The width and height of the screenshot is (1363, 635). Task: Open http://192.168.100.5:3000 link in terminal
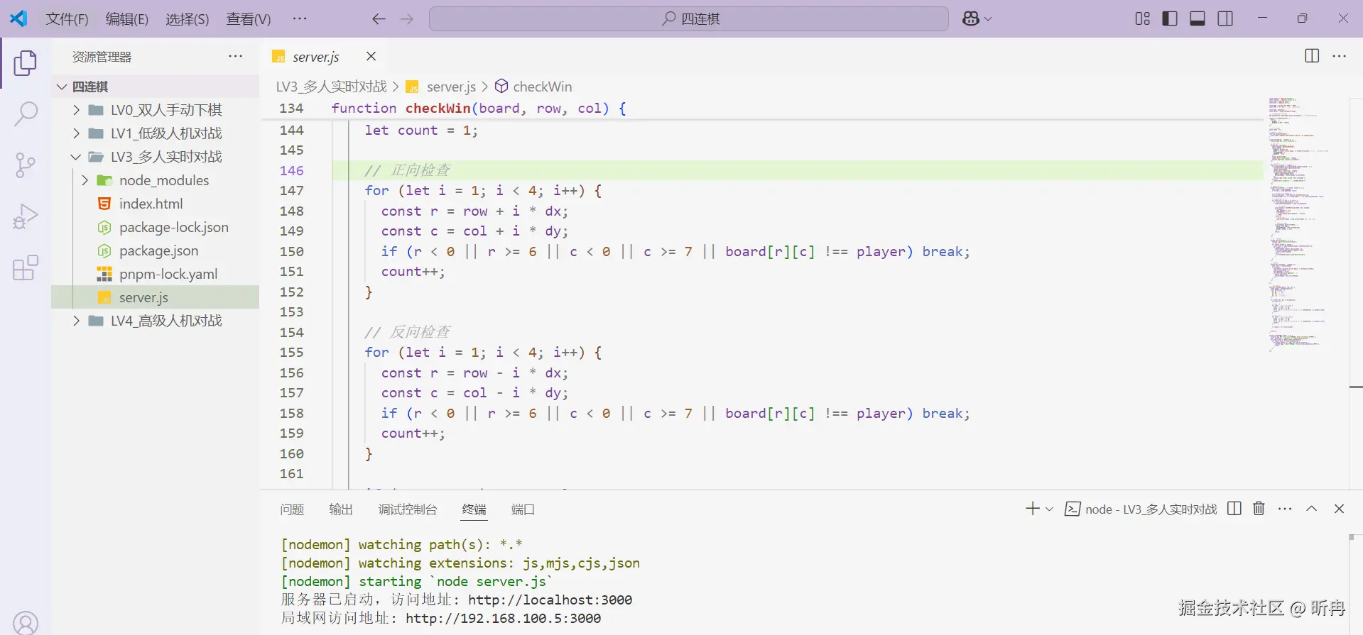click(503, 618)
